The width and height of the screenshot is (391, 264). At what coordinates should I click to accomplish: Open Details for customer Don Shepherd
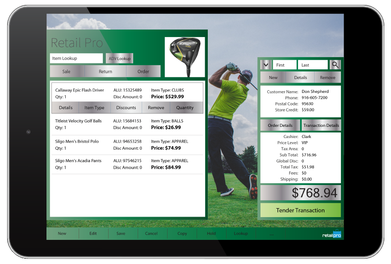point(300,77)
